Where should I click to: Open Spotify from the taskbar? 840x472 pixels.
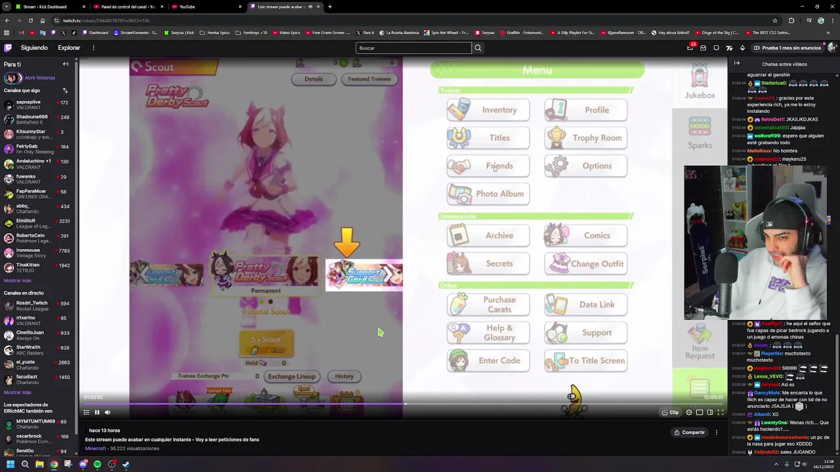(x=97, y=464)
